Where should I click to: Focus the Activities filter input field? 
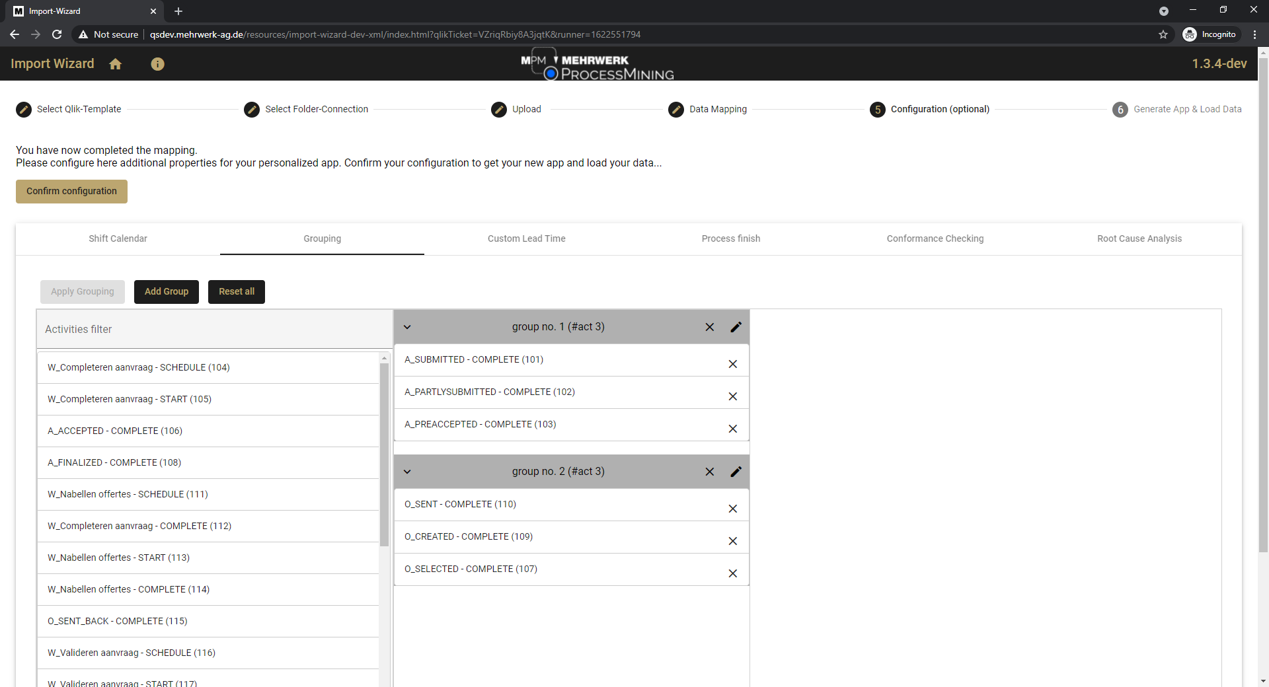pyautogui.click(x=215, y=329)
